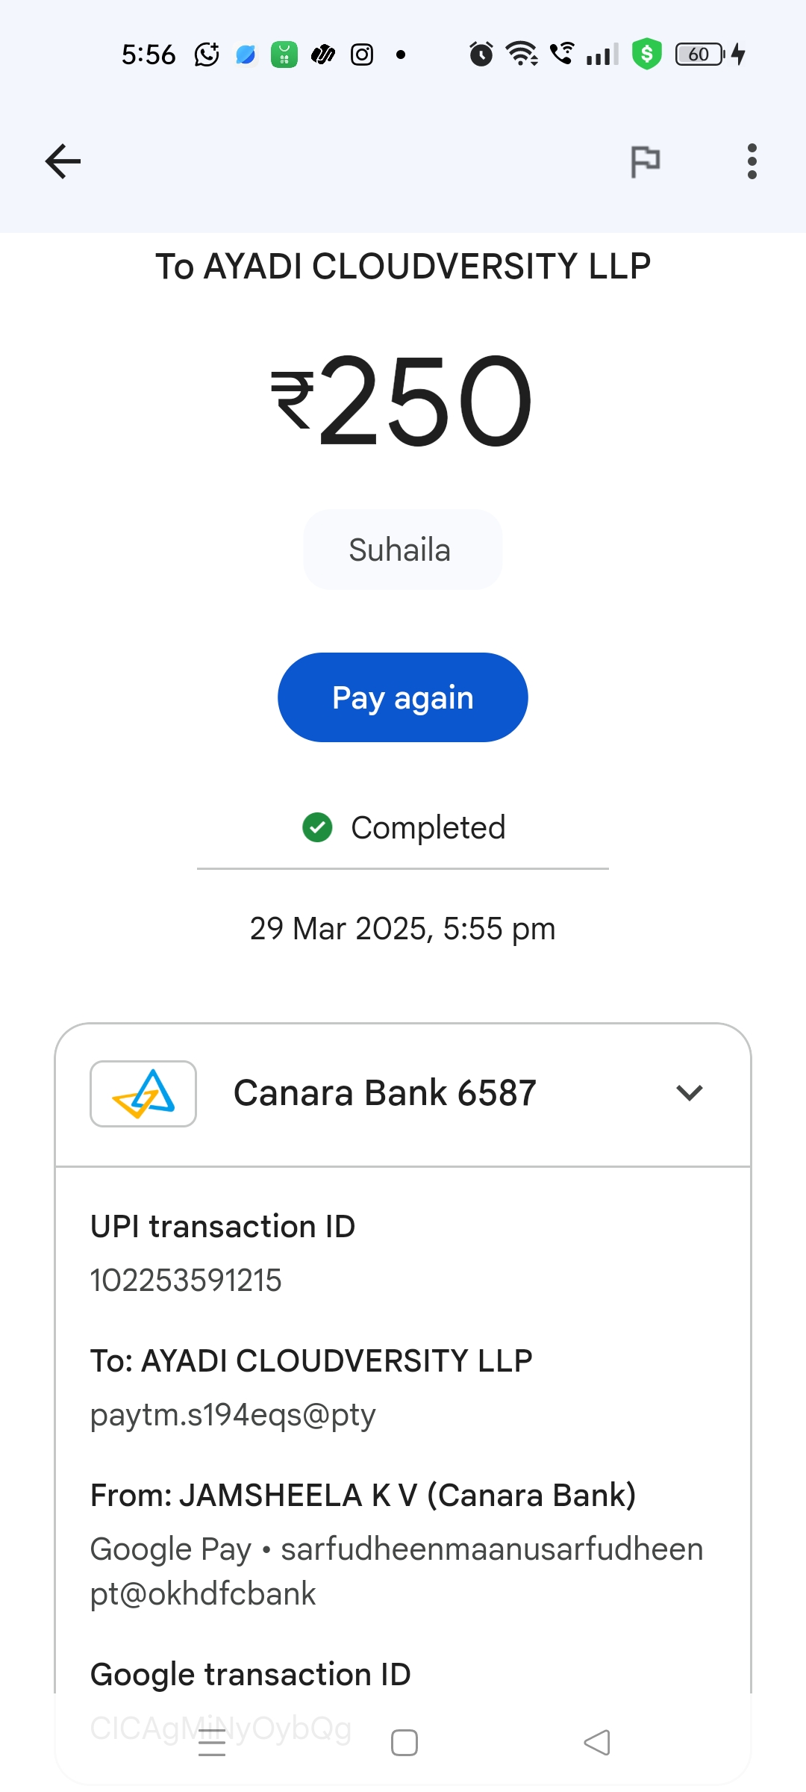Screen dimensions: 806x1792
Task: Tap the battery indicator showing 60
Action: click(699, 55)
